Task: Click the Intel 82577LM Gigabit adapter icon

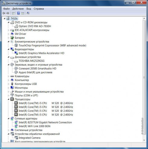Action: tap(16, 122)
